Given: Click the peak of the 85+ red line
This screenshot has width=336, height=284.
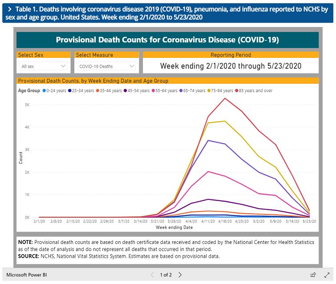Looking at the screenshot, I should [x=225, y=98].
